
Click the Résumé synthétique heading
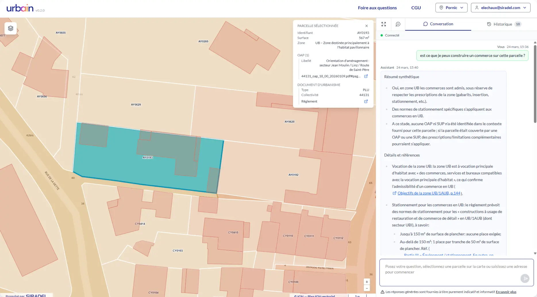click(401, 77)
